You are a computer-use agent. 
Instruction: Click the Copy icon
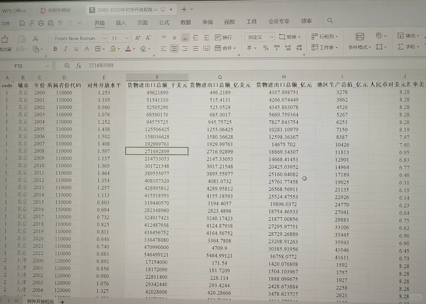pyautogui.click(x=36, y=49)
